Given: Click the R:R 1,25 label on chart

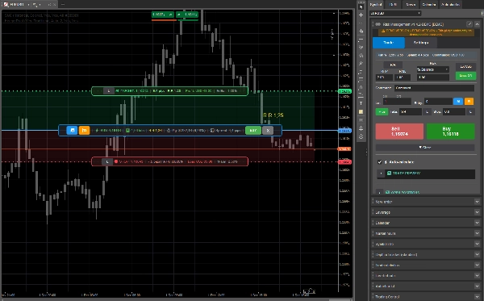Looking at the screenshot, I should point(273,115).
